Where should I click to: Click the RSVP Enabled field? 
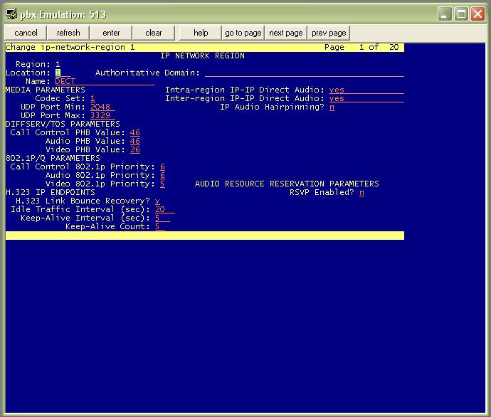tap(361, 193)
